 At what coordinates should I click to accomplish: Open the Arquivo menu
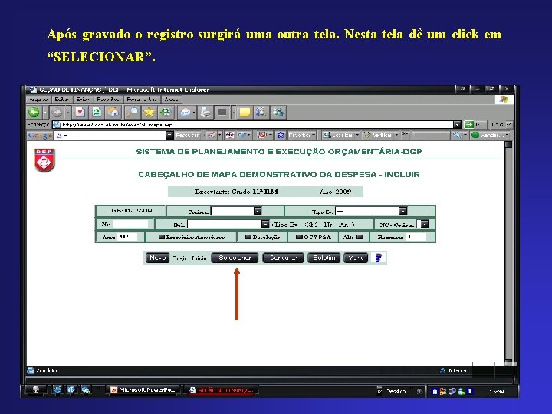pyautogui.click(x=39, y=99)
